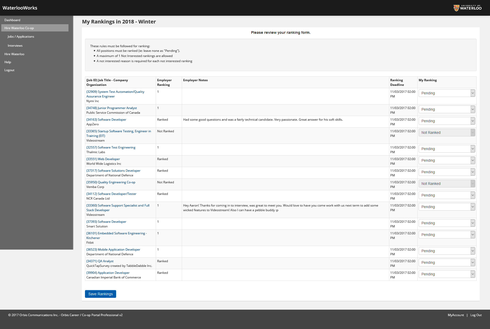Open job (33551) Web Developer
Screen dimensions: 490x329
[x=103, y=159]
